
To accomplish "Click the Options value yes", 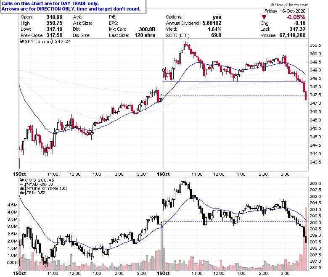I will [x=217, y=17].
